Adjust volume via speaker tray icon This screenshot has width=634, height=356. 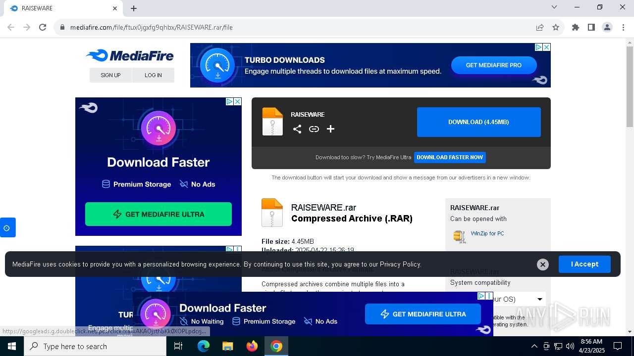[570, 346]
